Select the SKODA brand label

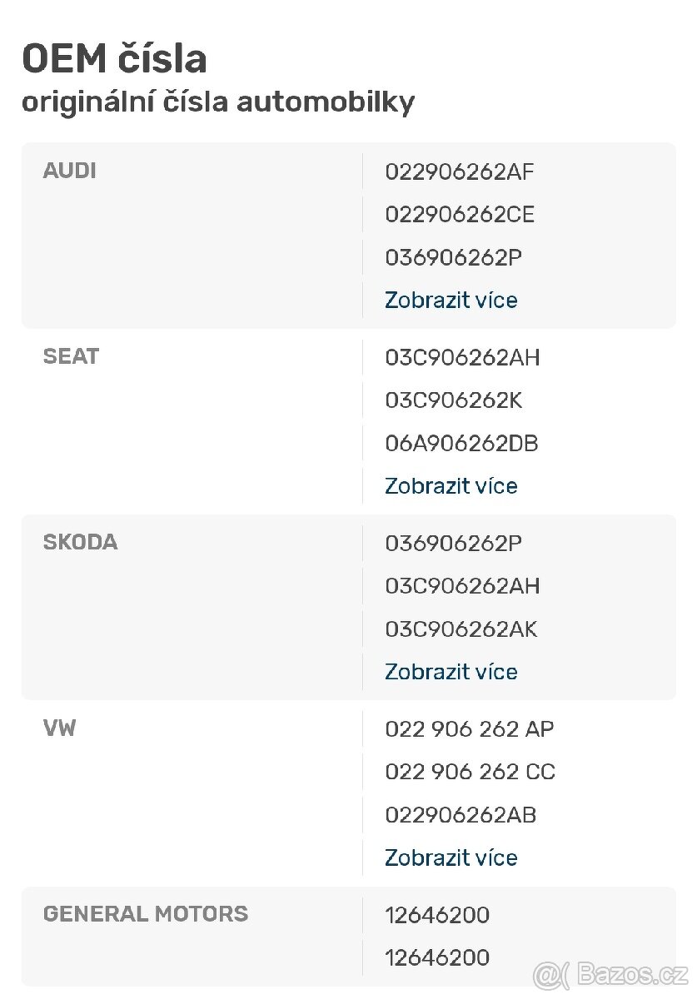click(80, 542)
